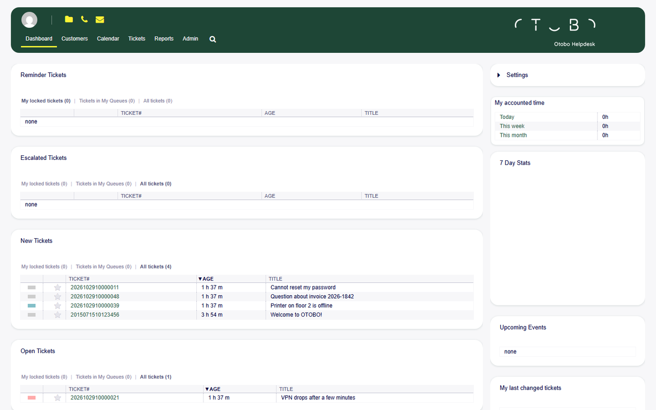The height and width of the screenshot is (410, 656).
Task: Star the ticket 2026102910000039
Action: pyautogui.click(x=57, y=306)
